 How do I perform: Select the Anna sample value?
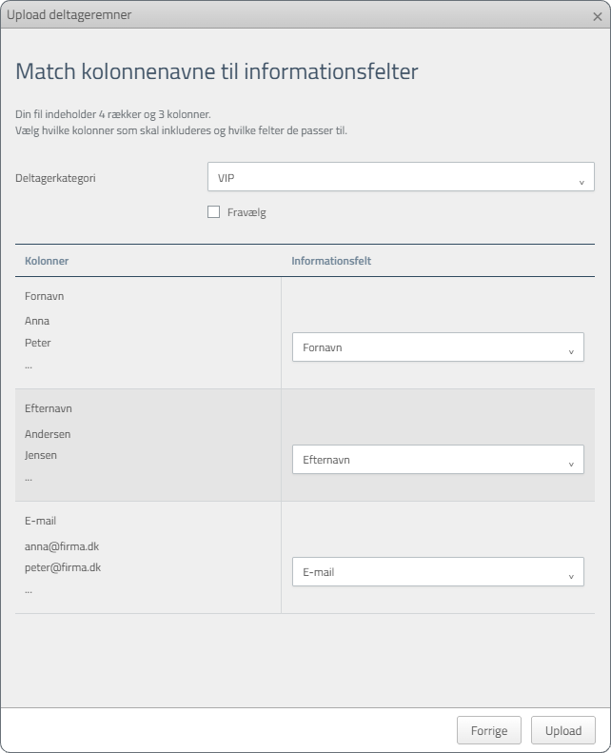[37, 321]
